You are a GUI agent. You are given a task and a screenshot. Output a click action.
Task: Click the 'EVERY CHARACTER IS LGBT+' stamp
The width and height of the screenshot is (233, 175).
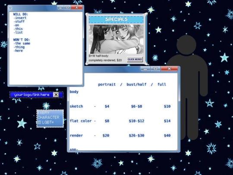pyautogui.click(x=50, y=118)
